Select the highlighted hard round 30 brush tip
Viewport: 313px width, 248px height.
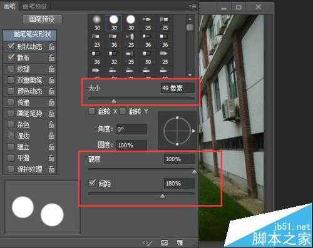click(114, 23)
